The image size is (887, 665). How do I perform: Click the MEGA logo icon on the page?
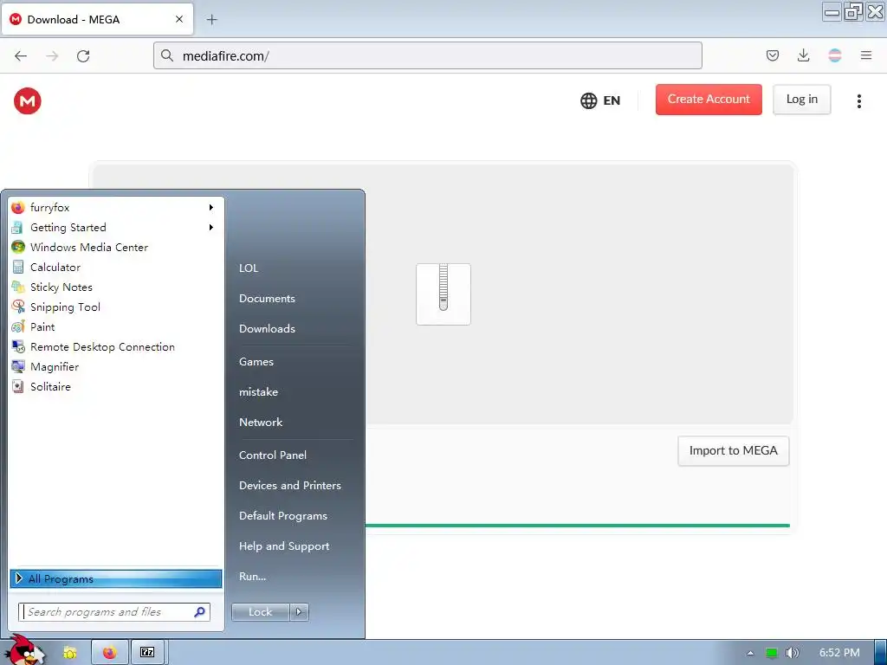click(x=27, y=100)
